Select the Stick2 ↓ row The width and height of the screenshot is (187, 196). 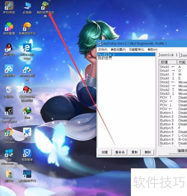click(x=173, y=94)
